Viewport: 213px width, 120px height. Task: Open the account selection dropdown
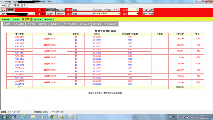coord(18,14)
